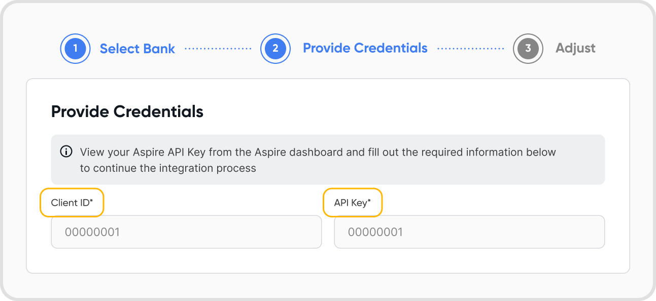Click the asterisk beside Client ID
The width and height of the screenshot is (656, 301).
pos(91,201)
